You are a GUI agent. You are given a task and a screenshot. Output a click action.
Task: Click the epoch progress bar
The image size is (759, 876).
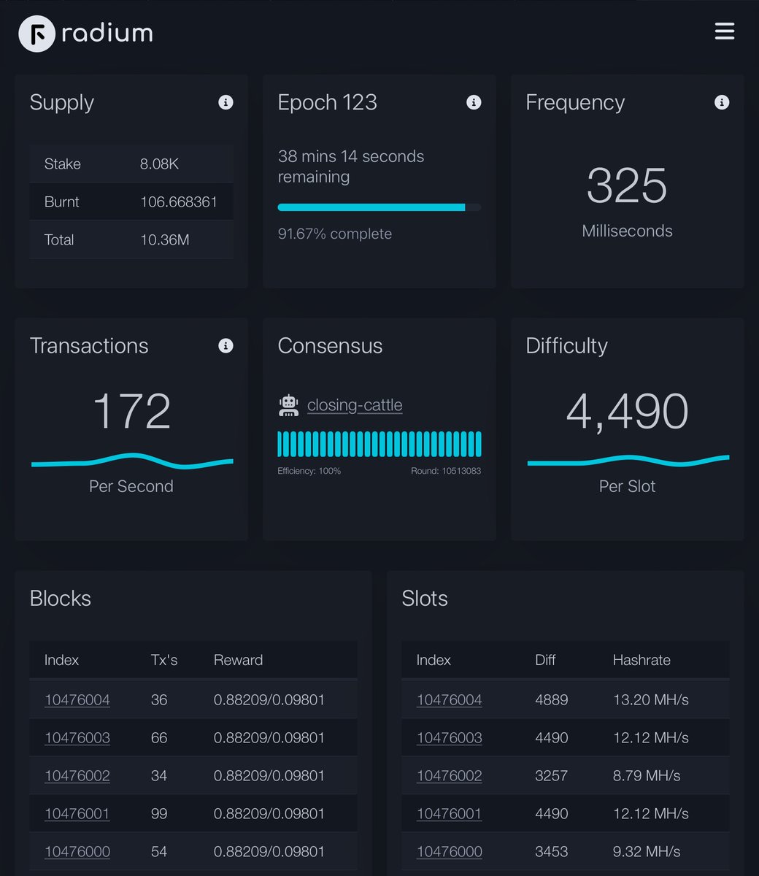(379, 207)
